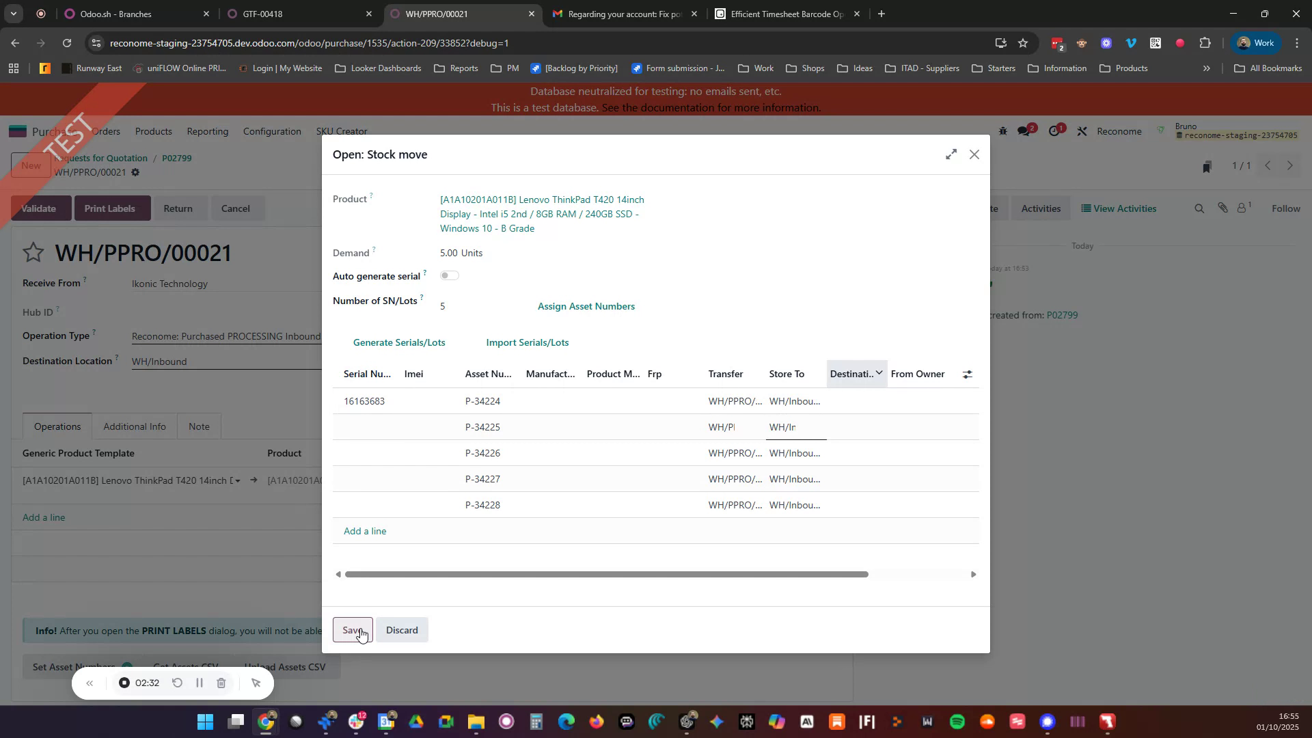This screenshot has height=738, width=1312.
Task: Expand hidden bookmarks with the chevron in the bookmarks bar
Action: (x=1207, y=68)
